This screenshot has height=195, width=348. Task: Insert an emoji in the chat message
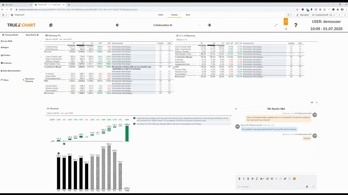point(294,179)
